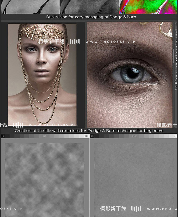Viewport: 178px width, 217px height.
Task: Pick the 50% gray swatch in left strip
Action: coord(44,136)
